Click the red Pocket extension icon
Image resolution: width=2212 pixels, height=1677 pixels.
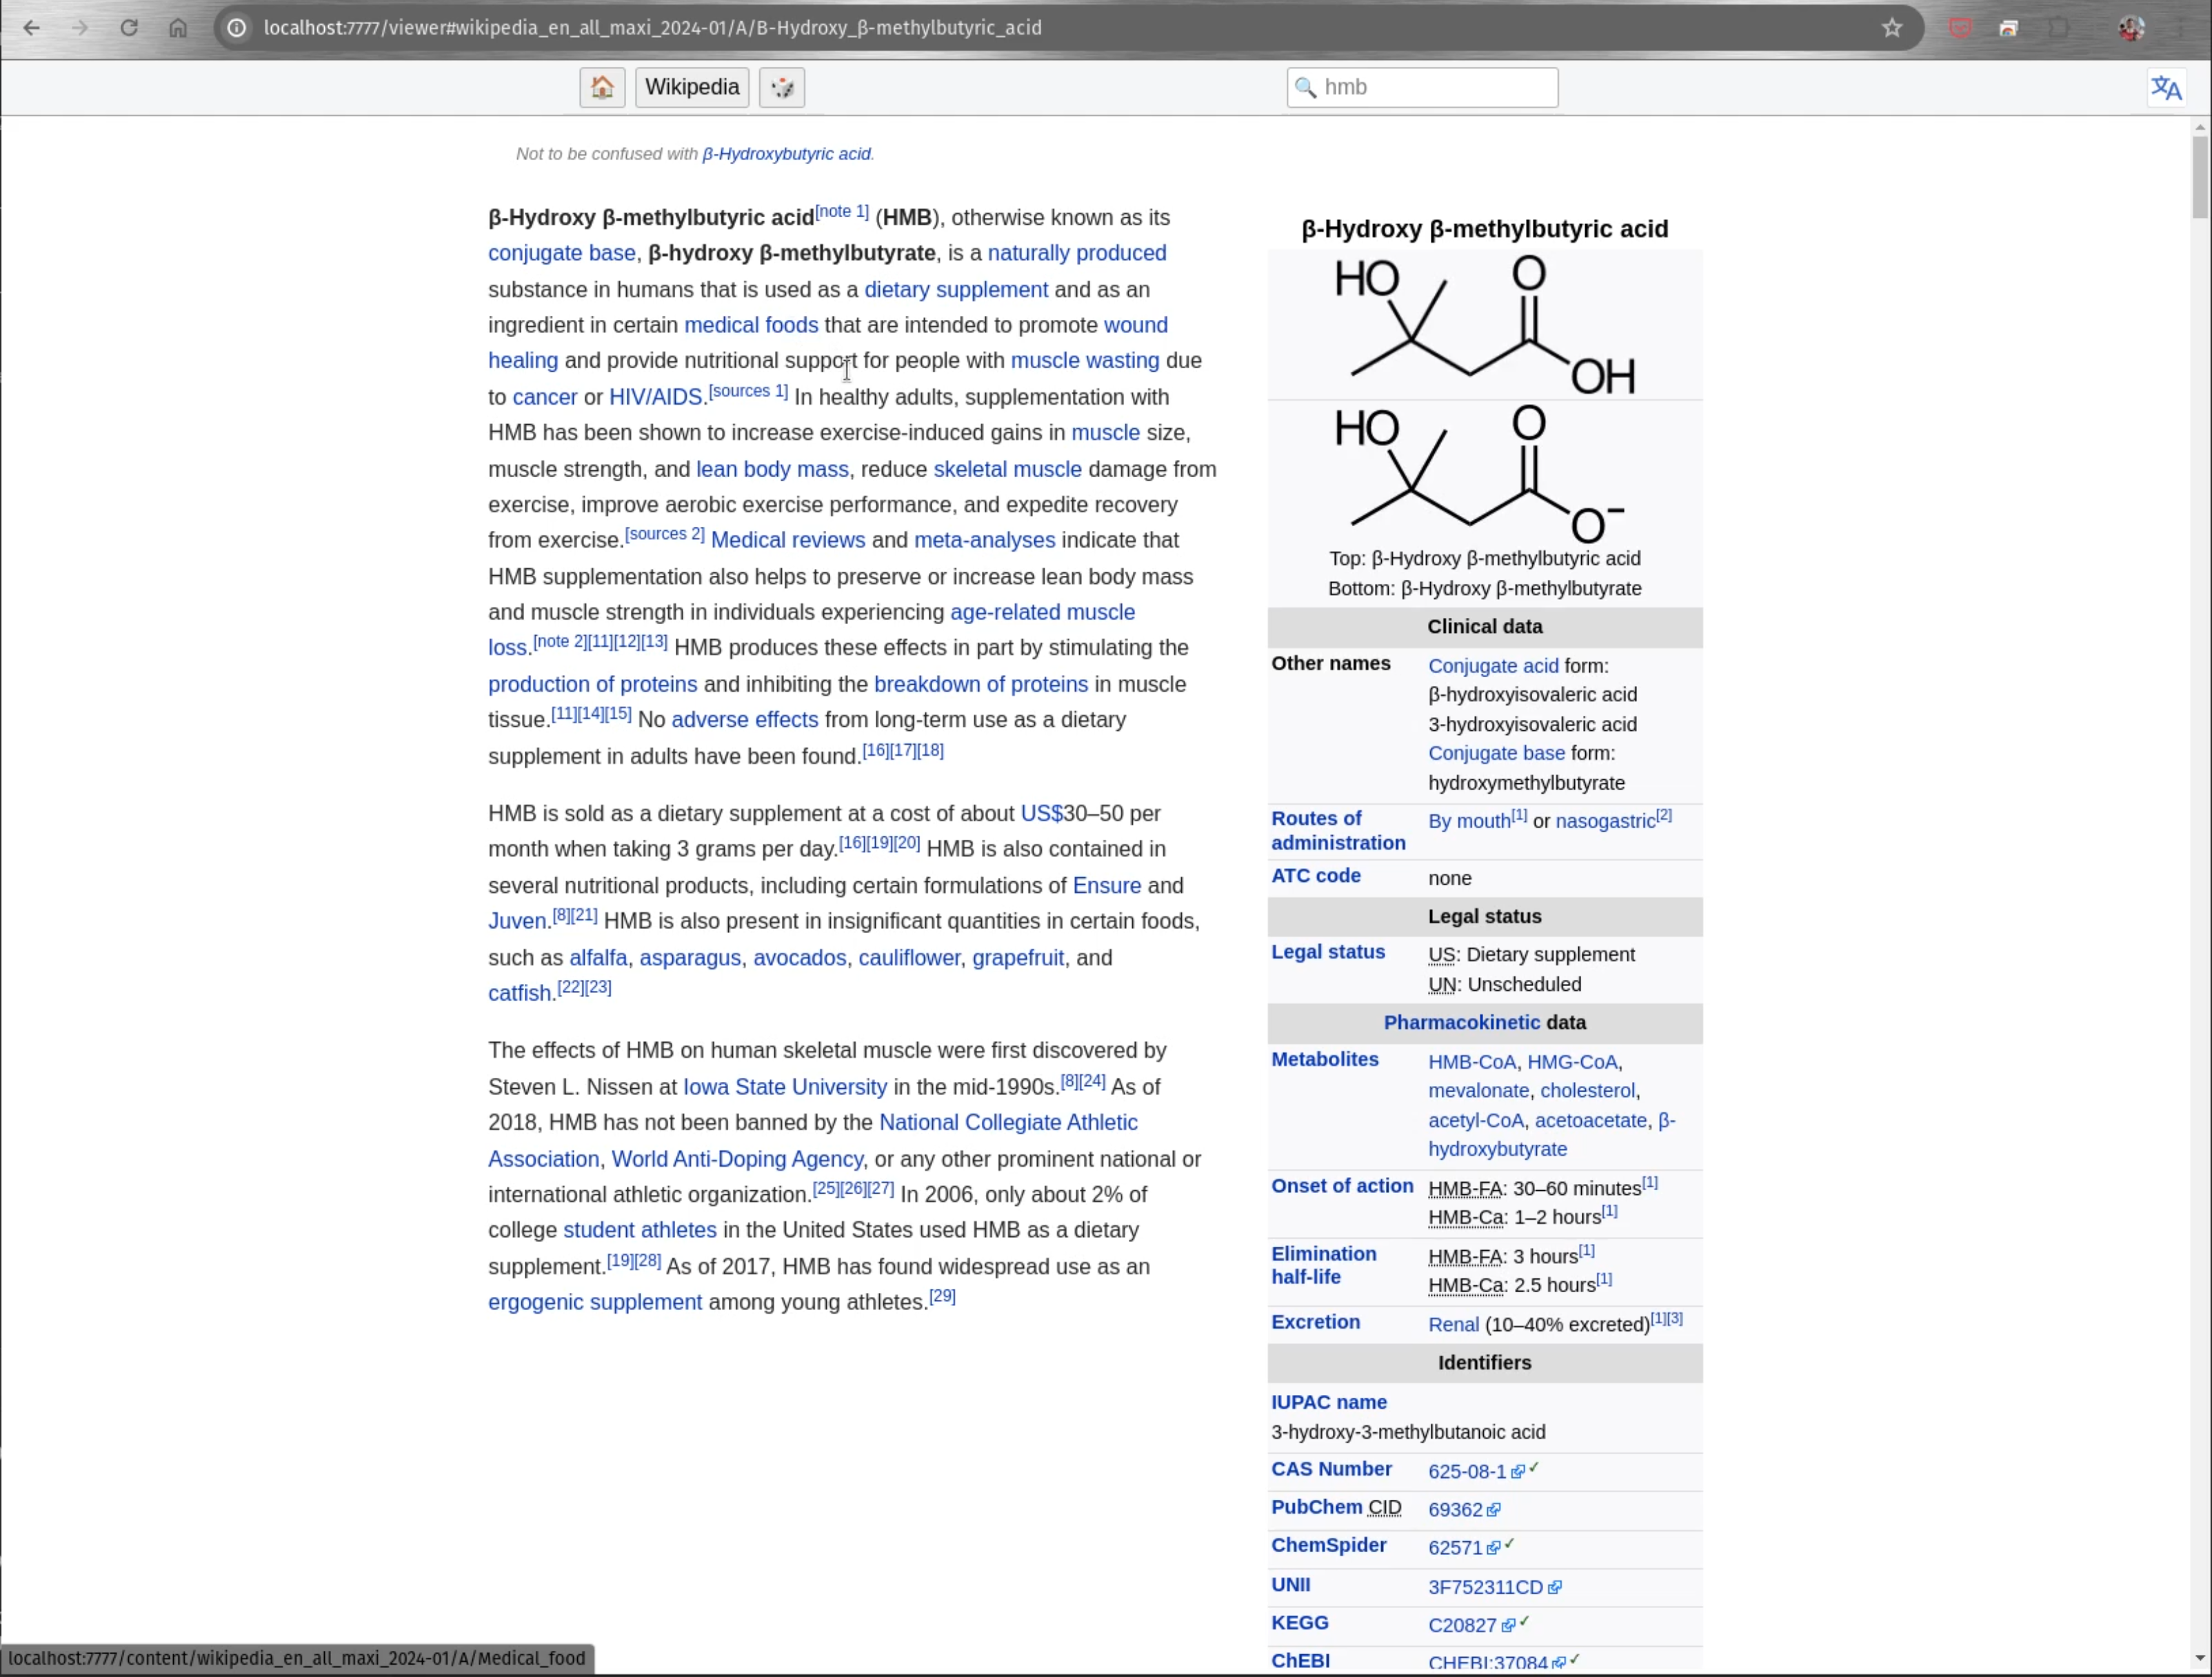[1960, 28]
